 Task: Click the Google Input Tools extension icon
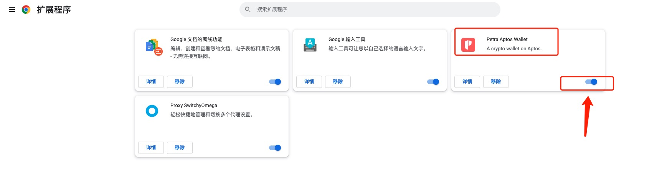point(310,45)
